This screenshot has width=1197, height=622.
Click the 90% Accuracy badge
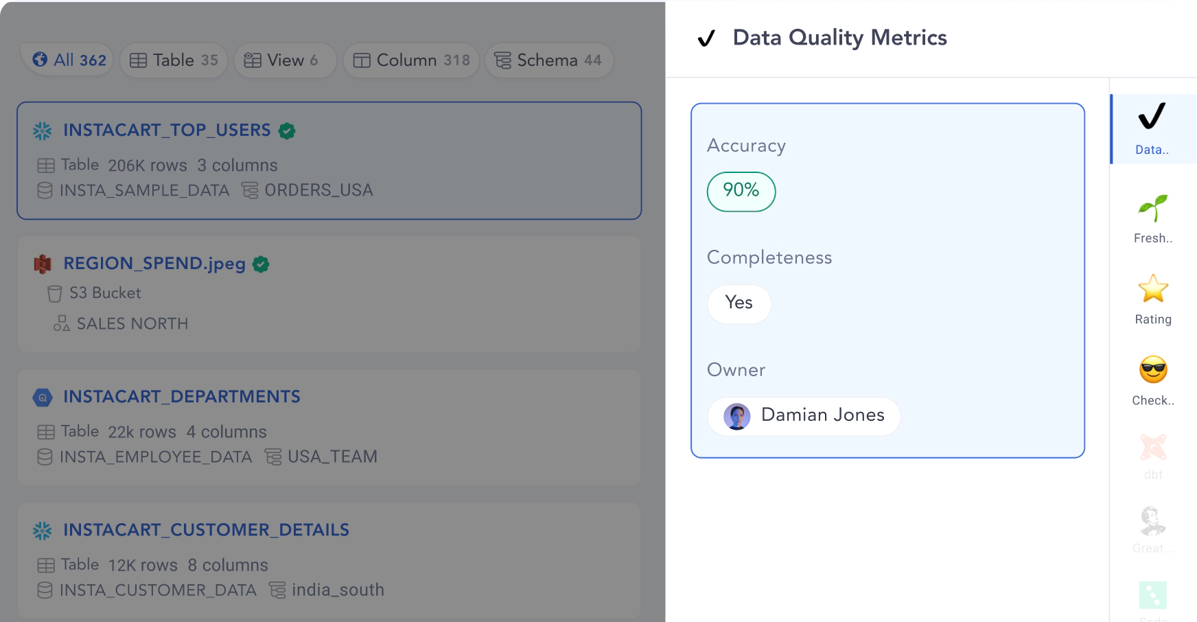coord(741,192)
